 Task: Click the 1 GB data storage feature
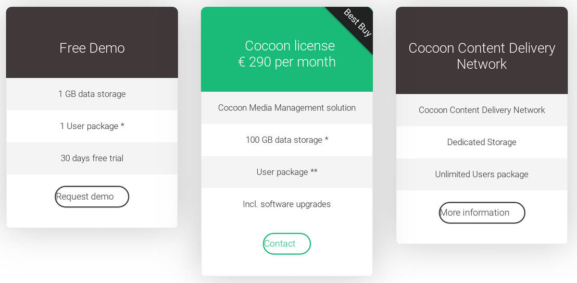[92, 94]
